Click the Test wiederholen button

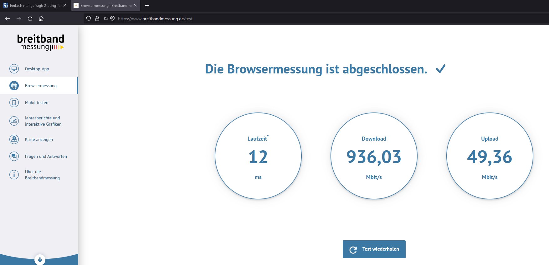(x=374, y=249)
